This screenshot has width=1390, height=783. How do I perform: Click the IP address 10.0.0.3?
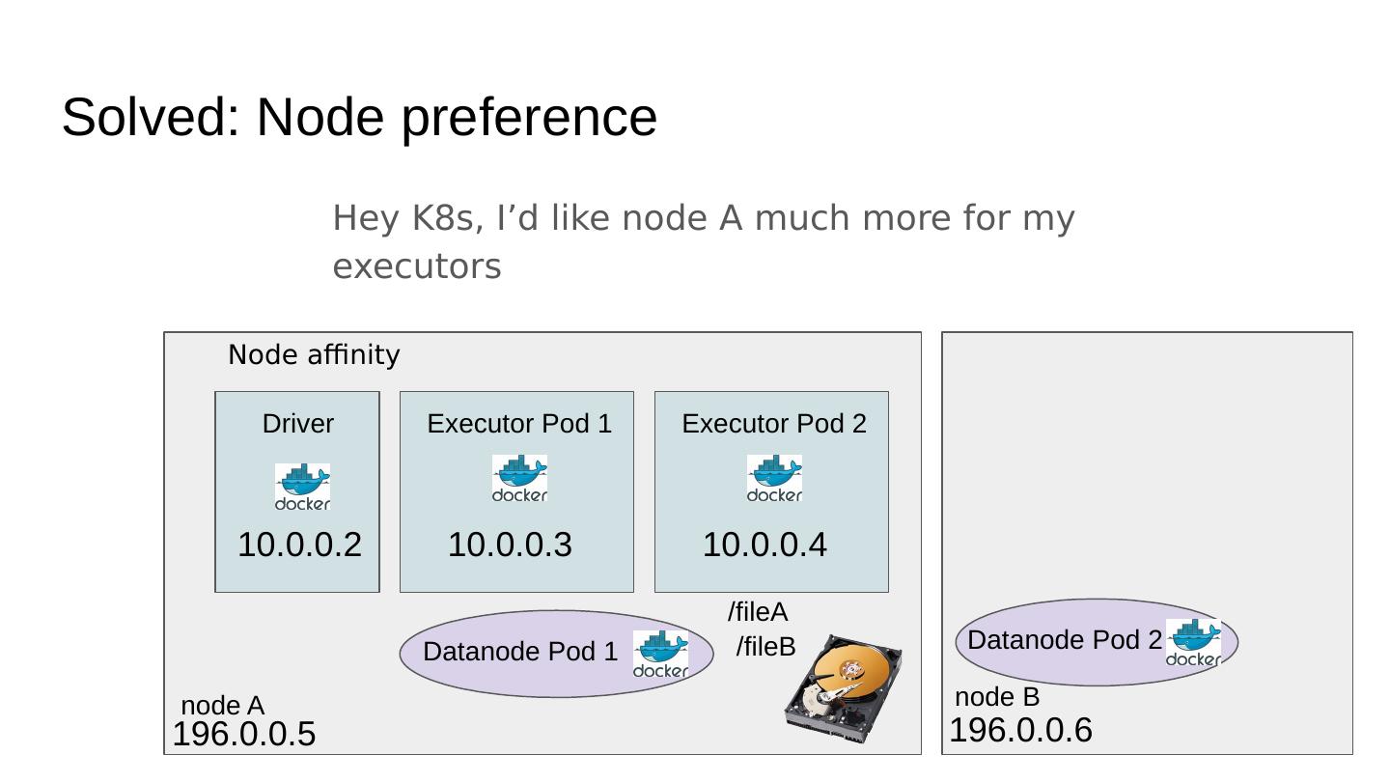(x=510, y=545)
